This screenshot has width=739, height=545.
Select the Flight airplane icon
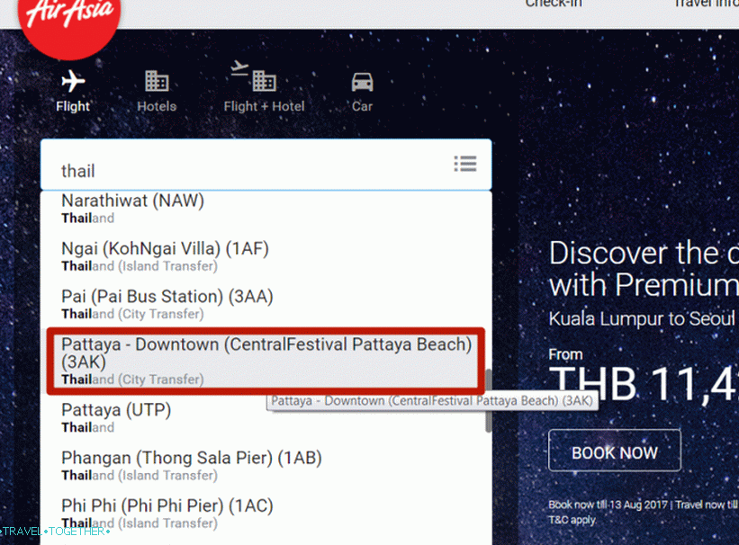[73, 81]
